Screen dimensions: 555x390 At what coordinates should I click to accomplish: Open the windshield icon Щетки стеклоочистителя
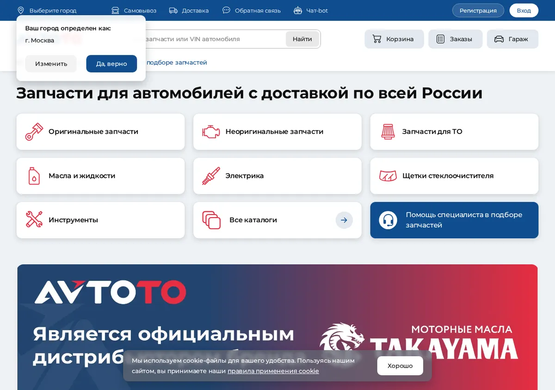tap(388, 176)
